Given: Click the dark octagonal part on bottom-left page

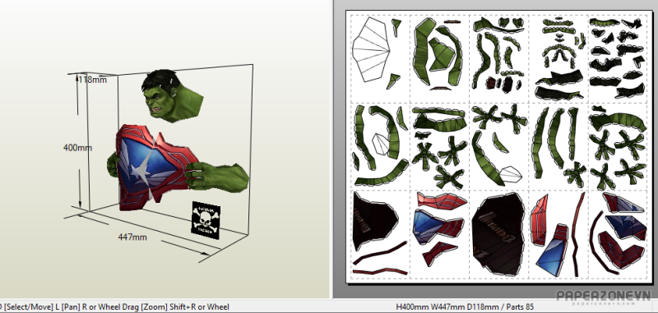Looking at the screenshot, I should coord(375,220).
